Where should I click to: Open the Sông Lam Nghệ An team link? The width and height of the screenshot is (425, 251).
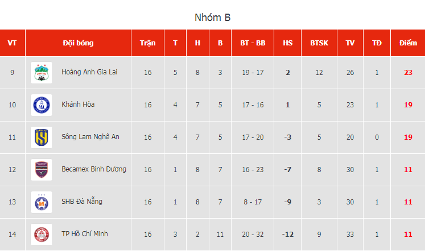90,137
